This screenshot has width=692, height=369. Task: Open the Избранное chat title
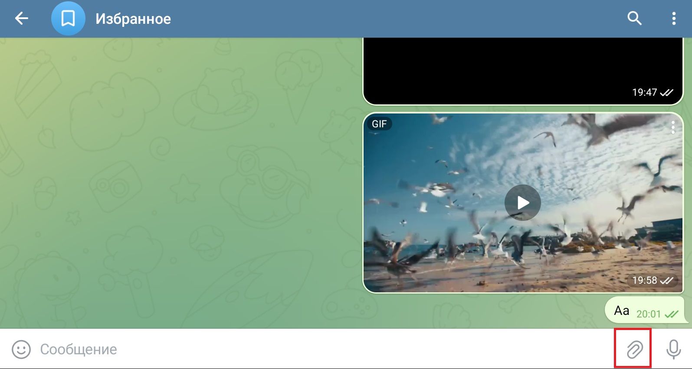pos(133,19)
